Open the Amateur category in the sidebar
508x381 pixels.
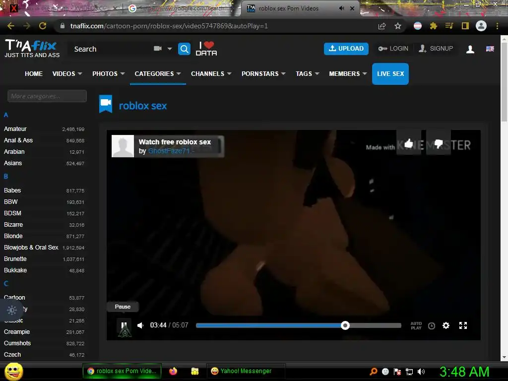pos(15,129)
